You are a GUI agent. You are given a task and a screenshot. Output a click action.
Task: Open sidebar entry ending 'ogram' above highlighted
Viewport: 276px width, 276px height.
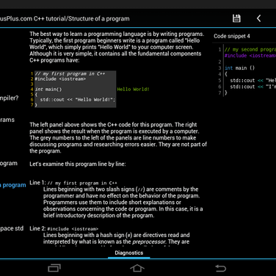(9, 164)
